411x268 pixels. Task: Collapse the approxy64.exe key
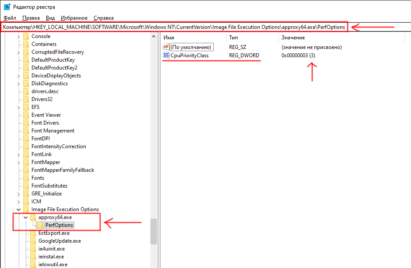pyautogui.click(x=25, y=217)
